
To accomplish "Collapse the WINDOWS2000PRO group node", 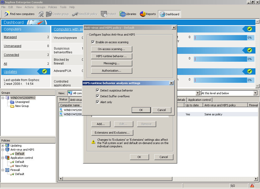I will point(3,98).
